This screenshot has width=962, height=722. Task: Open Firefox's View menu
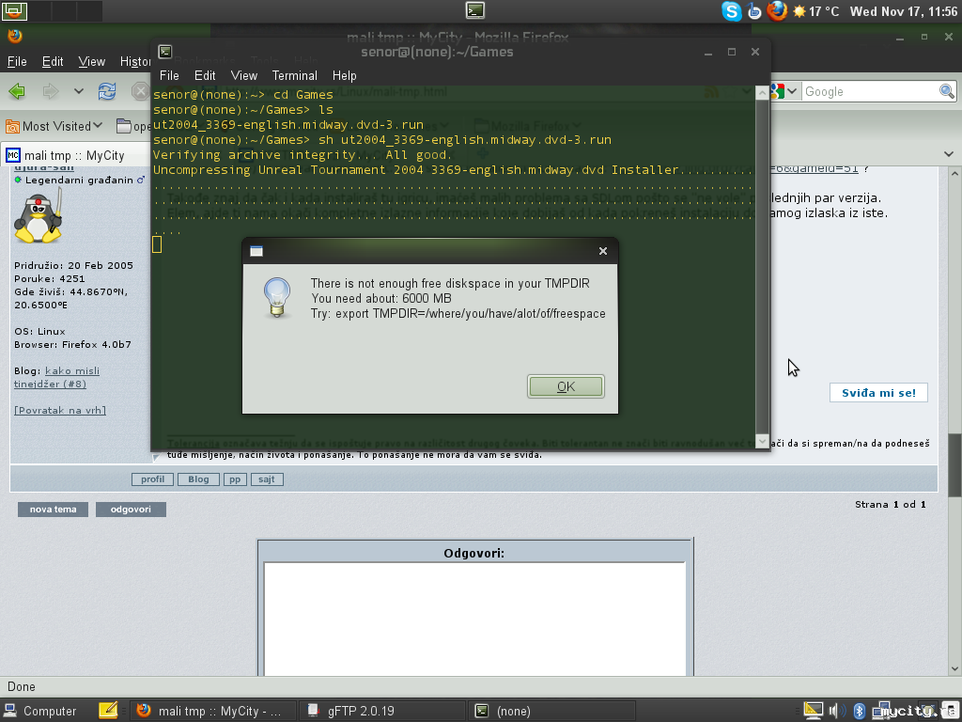91,61
